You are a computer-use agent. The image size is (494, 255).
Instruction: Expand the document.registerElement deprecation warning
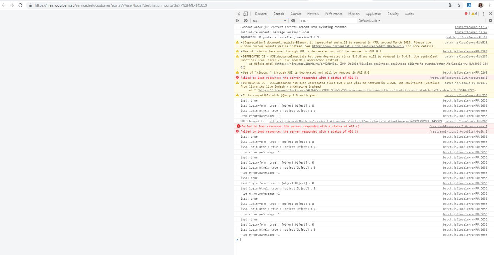(x=242, y=43)
